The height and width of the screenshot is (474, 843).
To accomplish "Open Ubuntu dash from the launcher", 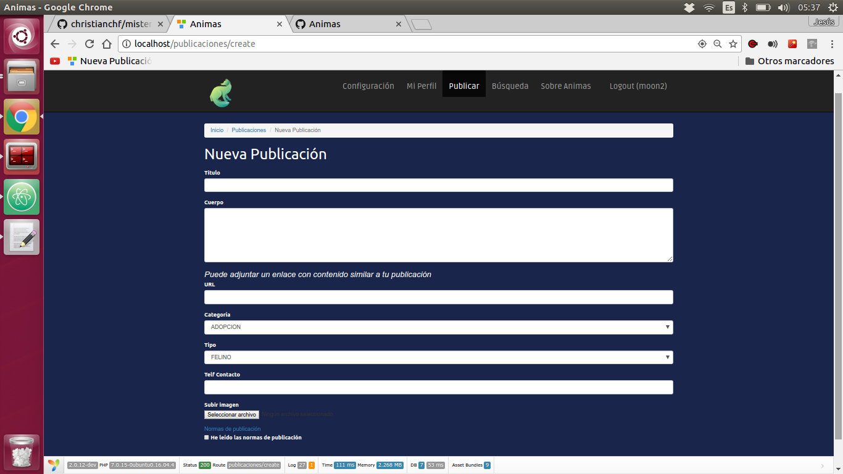I will (22, 36).
